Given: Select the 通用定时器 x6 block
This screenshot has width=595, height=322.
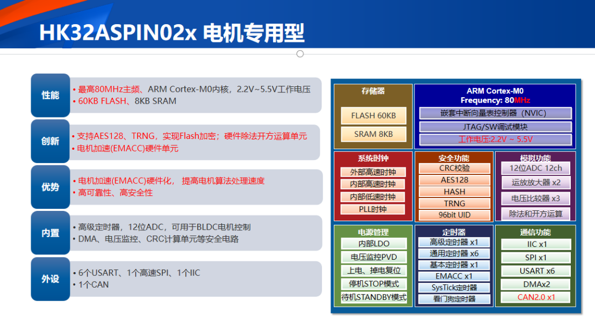Looking at the screenshot, I should point(454,253).
